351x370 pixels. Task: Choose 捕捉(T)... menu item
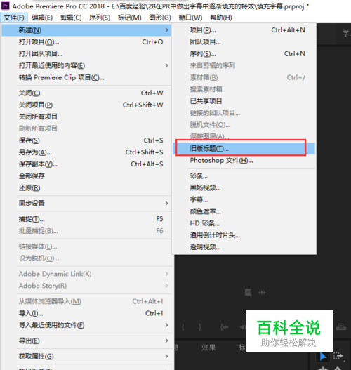[x=86, y=219]
